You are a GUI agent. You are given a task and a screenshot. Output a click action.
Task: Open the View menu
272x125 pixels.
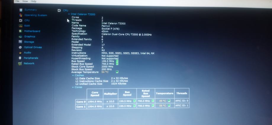click(25, 1)
